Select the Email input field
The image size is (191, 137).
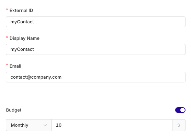tap(95, 77)
